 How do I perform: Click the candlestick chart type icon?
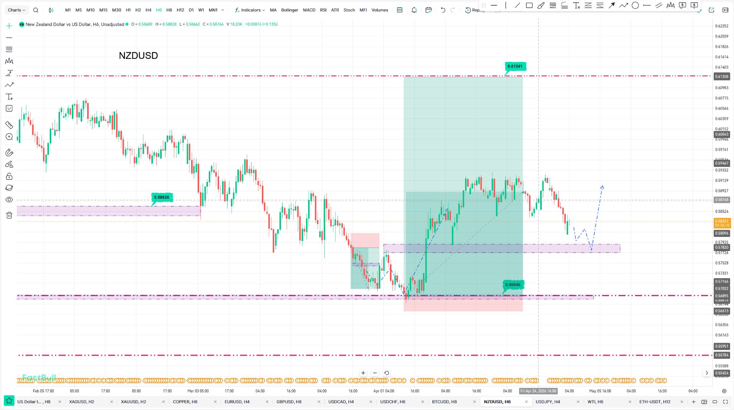point(51,10)
